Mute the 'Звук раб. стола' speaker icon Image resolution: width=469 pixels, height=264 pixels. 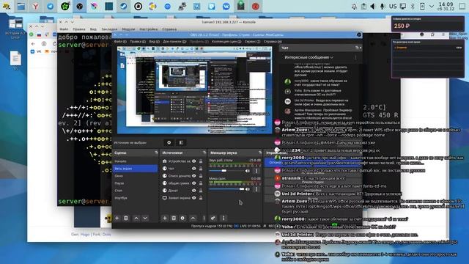tap(248, 171)
